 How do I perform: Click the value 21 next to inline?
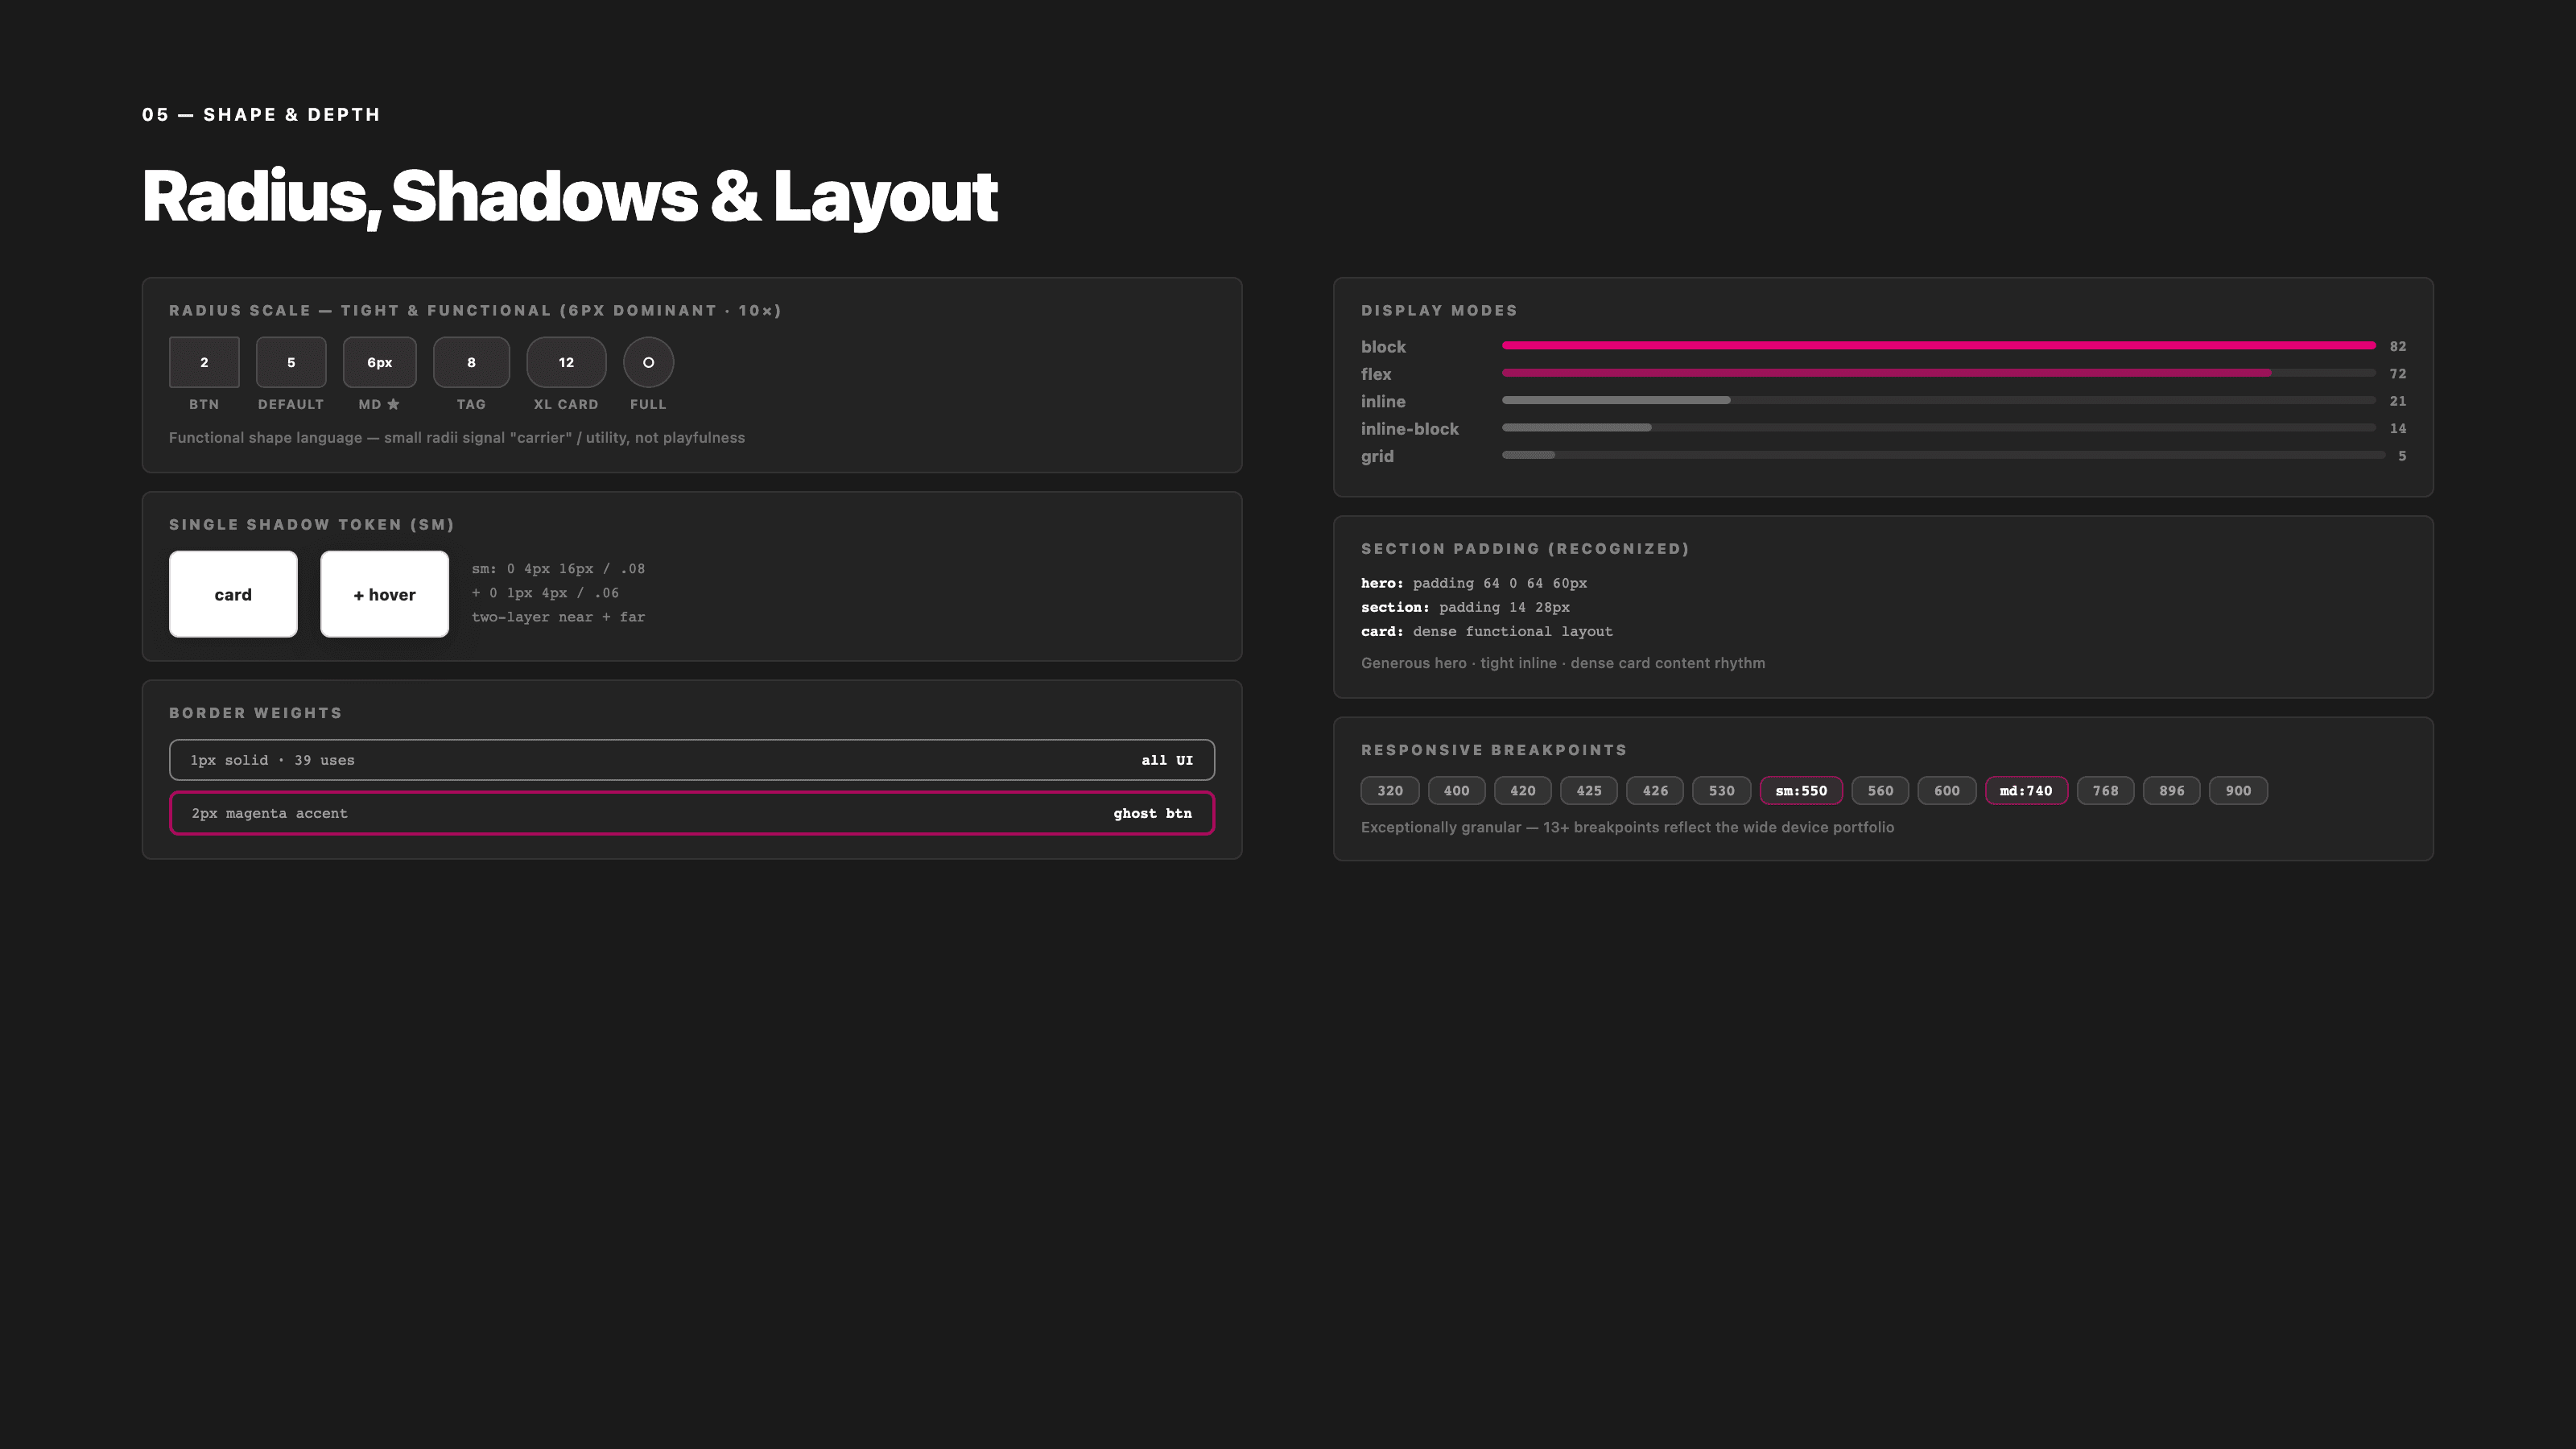click(2398, 401)
